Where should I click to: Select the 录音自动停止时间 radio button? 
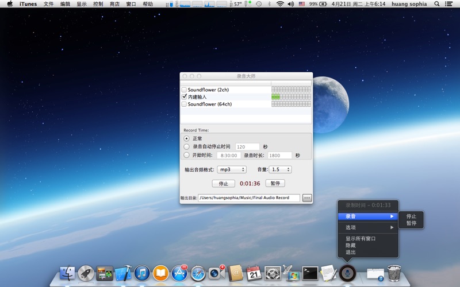tap(186, 147)
